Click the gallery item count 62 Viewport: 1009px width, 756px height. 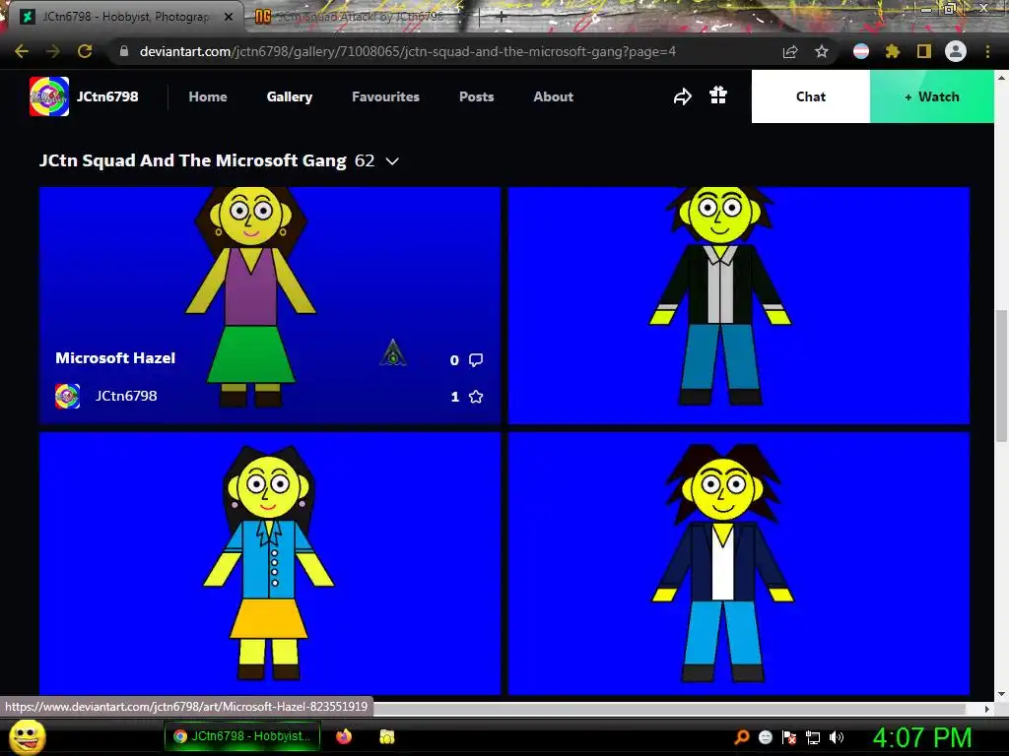(x=365, y=160)
